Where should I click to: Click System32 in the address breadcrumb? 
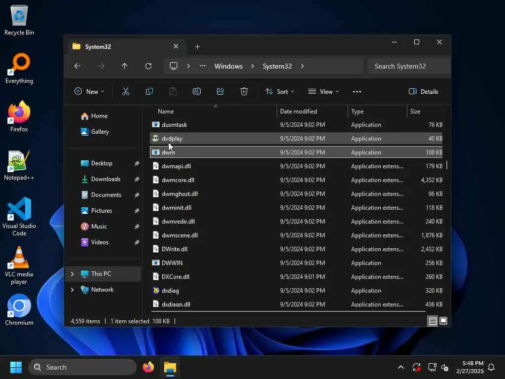coord(277,66)
